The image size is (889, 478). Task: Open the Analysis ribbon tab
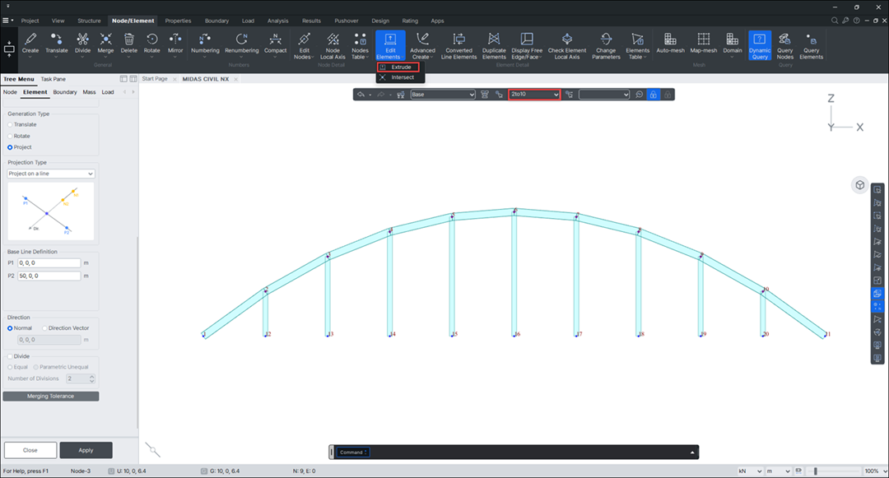[x=278, y=21]
